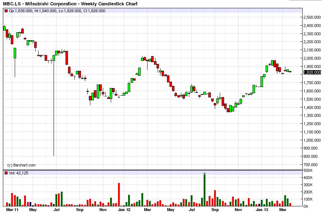Screen dimensions: 322x215
Task: Click the 'Op:1,838.000' legend text
Action: [21, 11]
